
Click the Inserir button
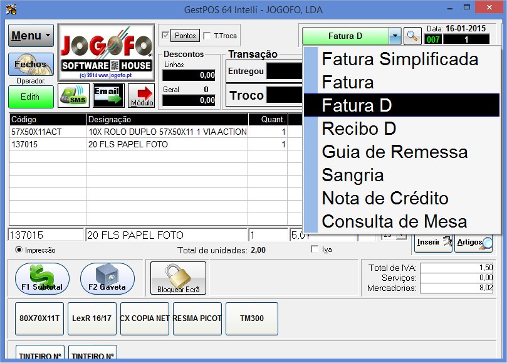433,241
